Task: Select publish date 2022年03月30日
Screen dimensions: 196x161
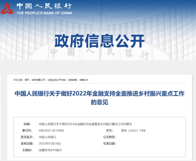Action: pos(50,144)
